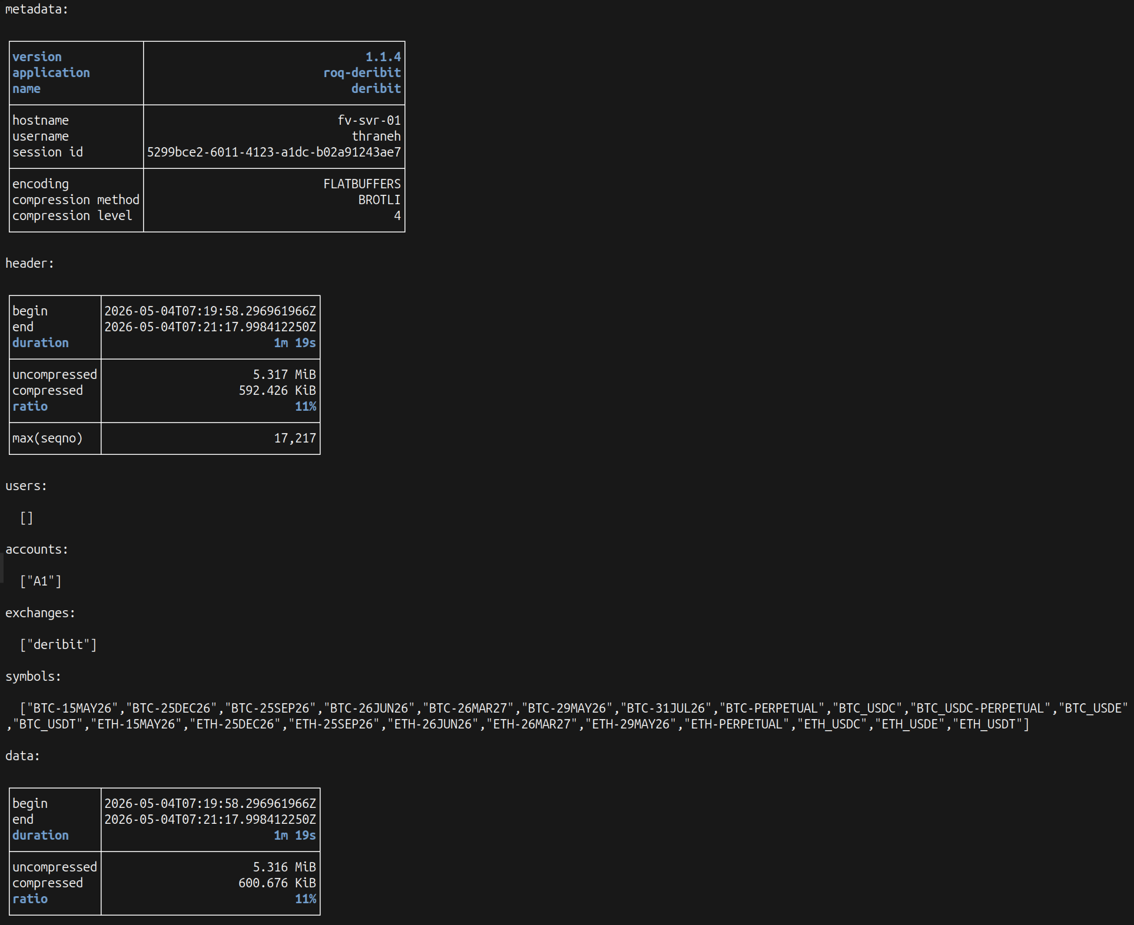This screenshot has width=1134, height=925.
Task: Select the accounts list ["A1"]
Action: coord(41,581)
